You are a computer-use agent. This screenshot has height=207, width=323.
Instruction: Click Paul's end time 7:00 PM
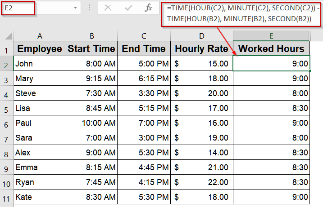click(144, 123)
